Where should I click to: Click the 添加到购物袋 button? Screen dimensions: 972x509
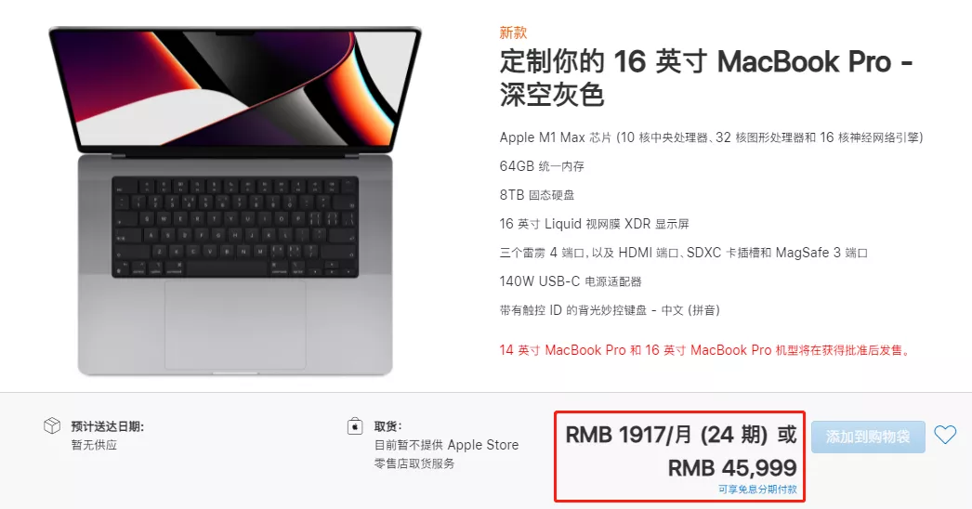point(868,437)
